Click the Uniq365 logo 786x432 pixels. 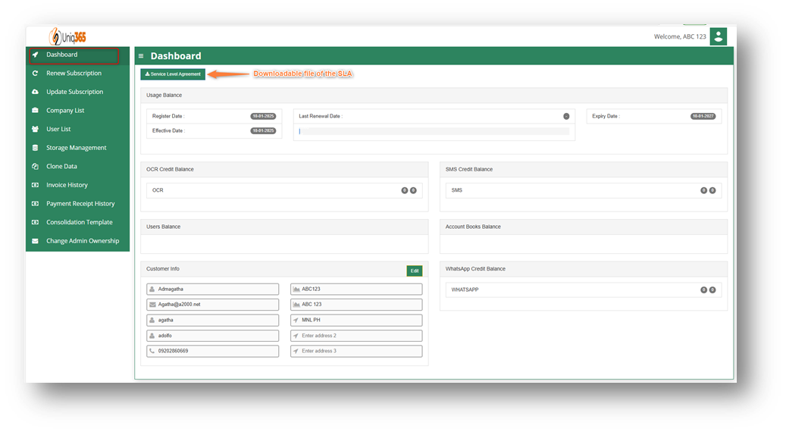[x=67, y=36]
